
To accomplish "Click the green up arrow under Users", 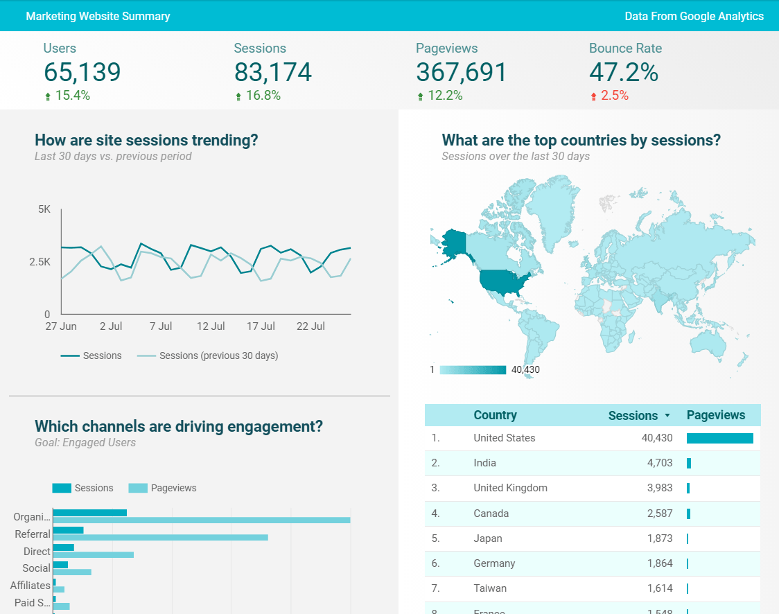I will click(x=48, y=97).
